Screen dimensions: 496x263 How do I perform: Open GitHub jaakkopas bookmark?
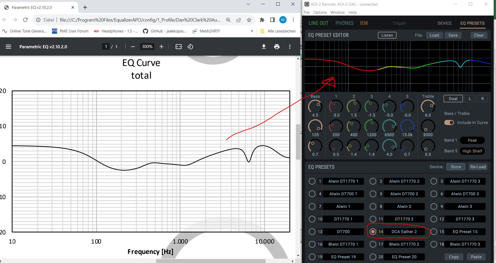(x=165, y=31)
